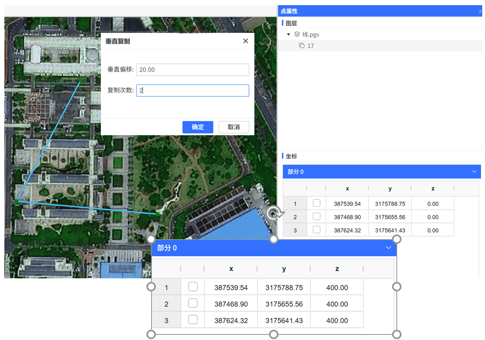Close the 点属性 panel
Viewport: 485px width, 340px height.
tap(480, 11)
